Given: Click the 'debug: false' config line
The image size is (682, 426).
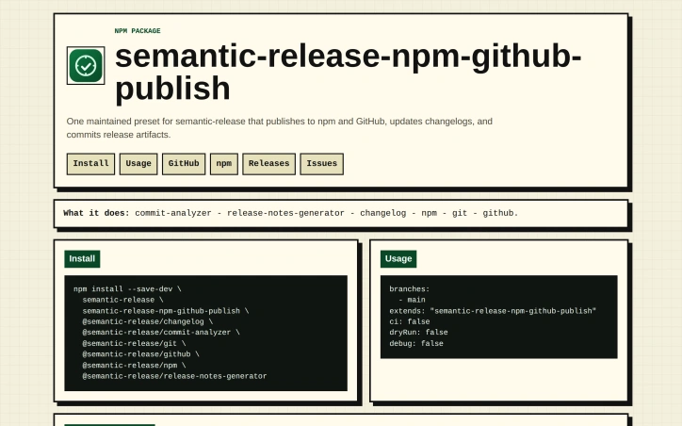Looking at the screenshot, I should pos(416,343).
